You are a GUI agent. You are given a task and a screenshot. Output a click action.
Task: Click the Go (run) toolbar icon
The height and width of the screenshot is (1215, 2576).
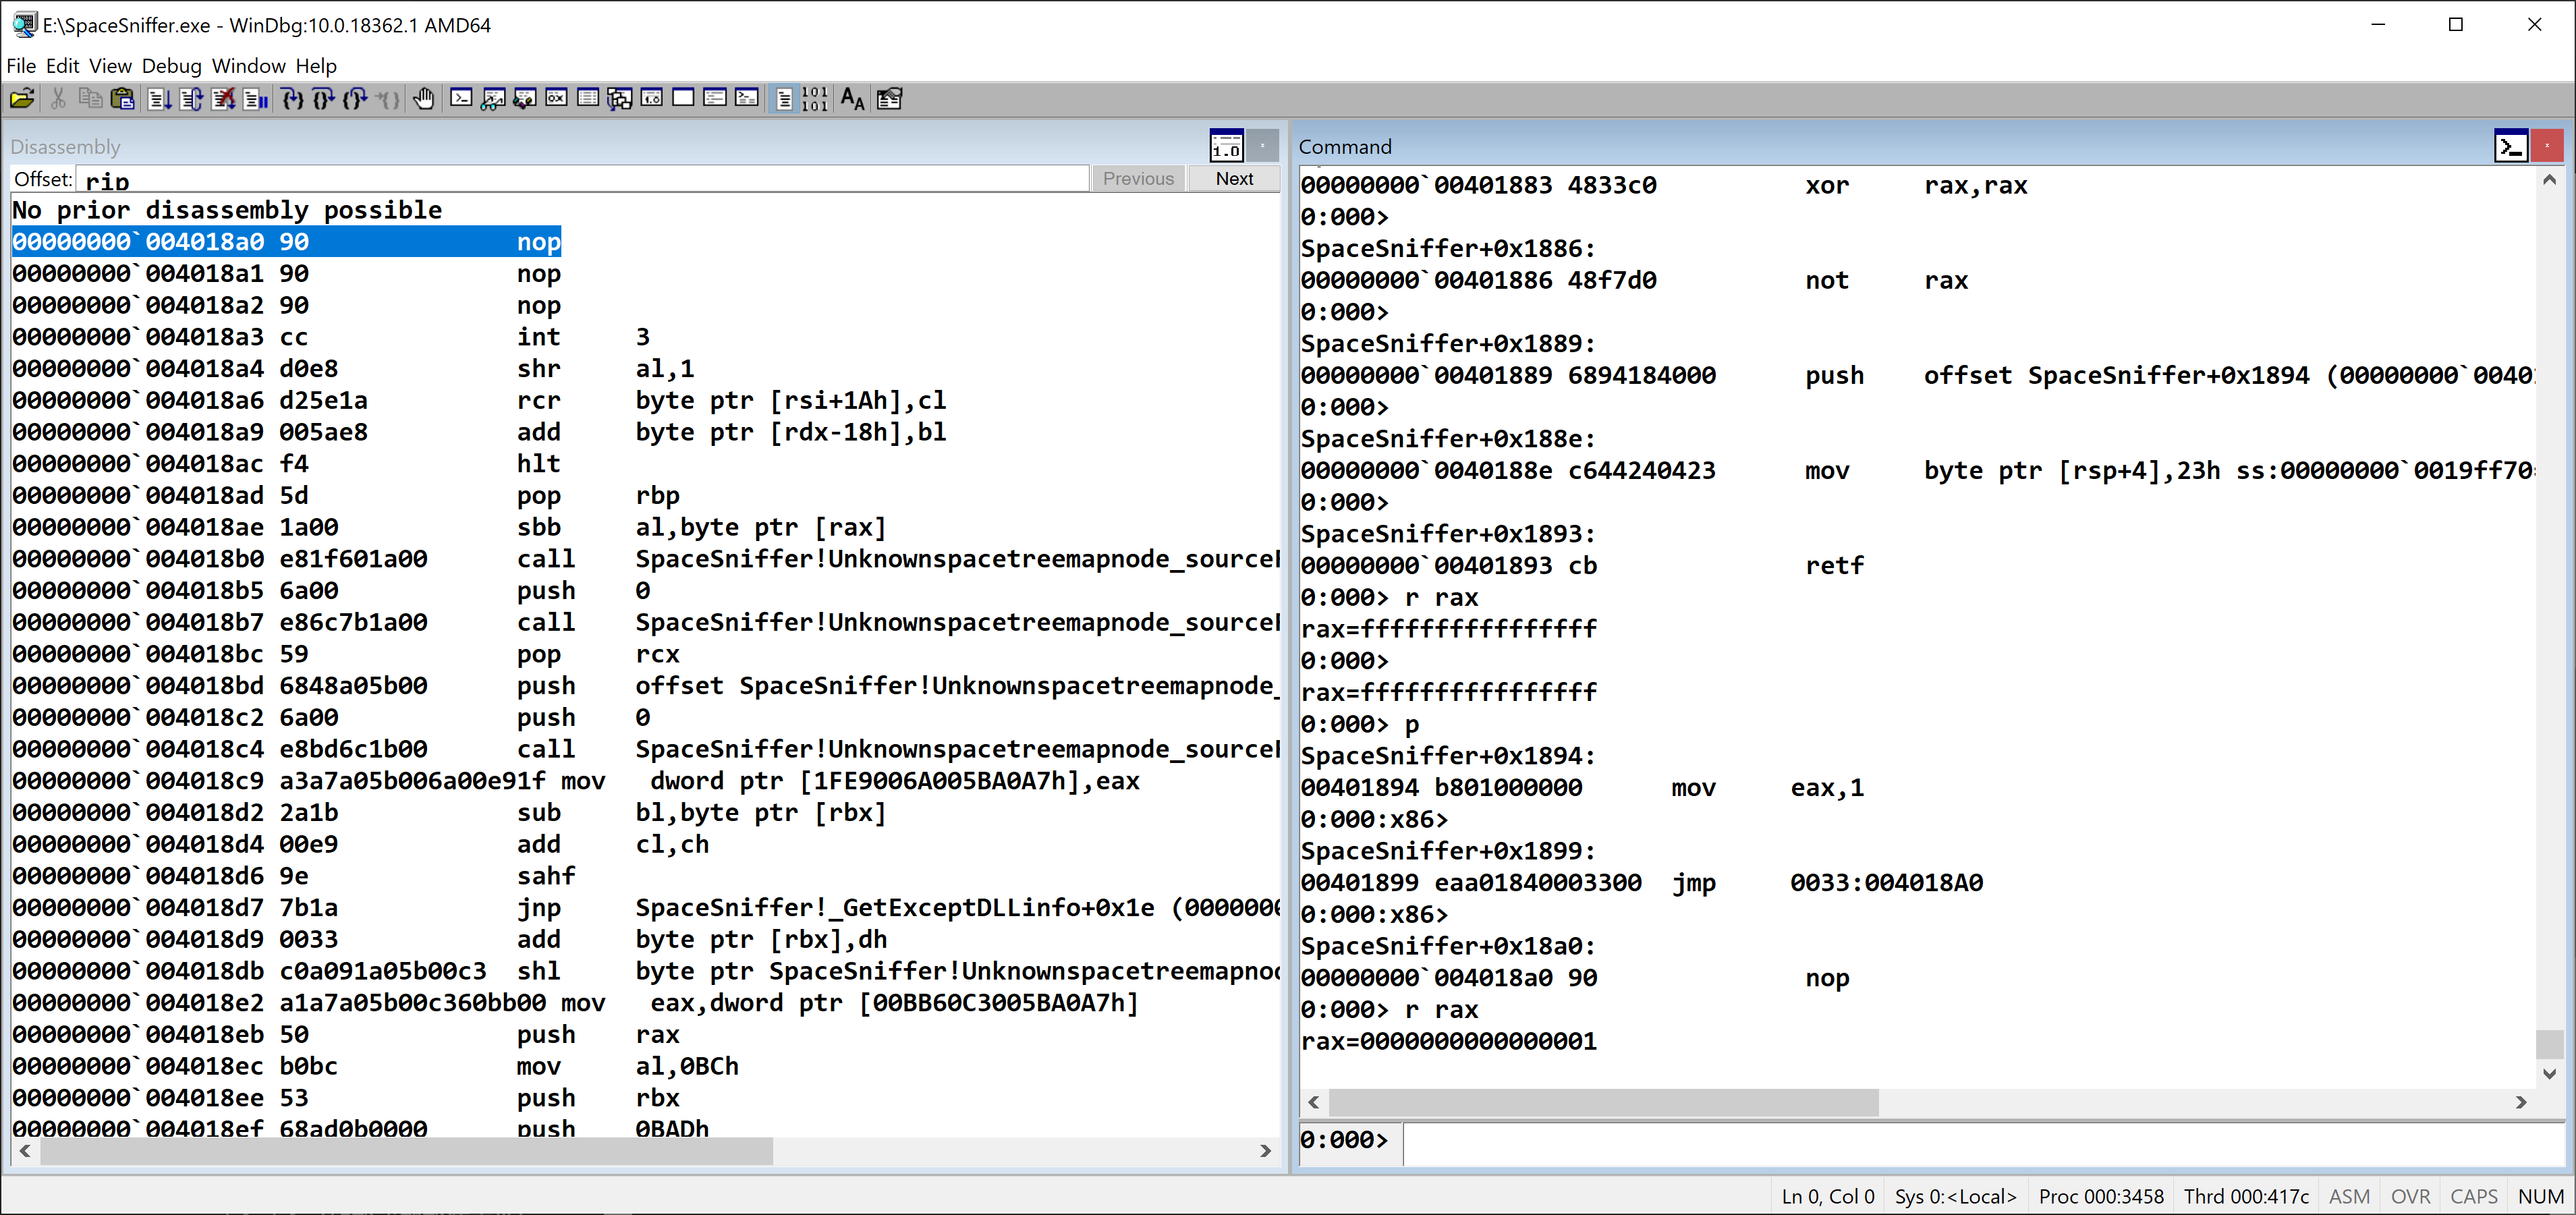point(159,98)
